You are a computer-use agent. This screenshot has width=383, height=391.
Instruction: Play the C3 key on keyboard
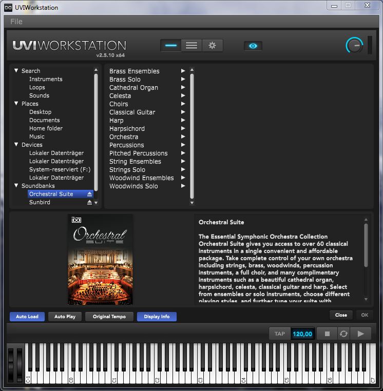[x=201, y=377]
